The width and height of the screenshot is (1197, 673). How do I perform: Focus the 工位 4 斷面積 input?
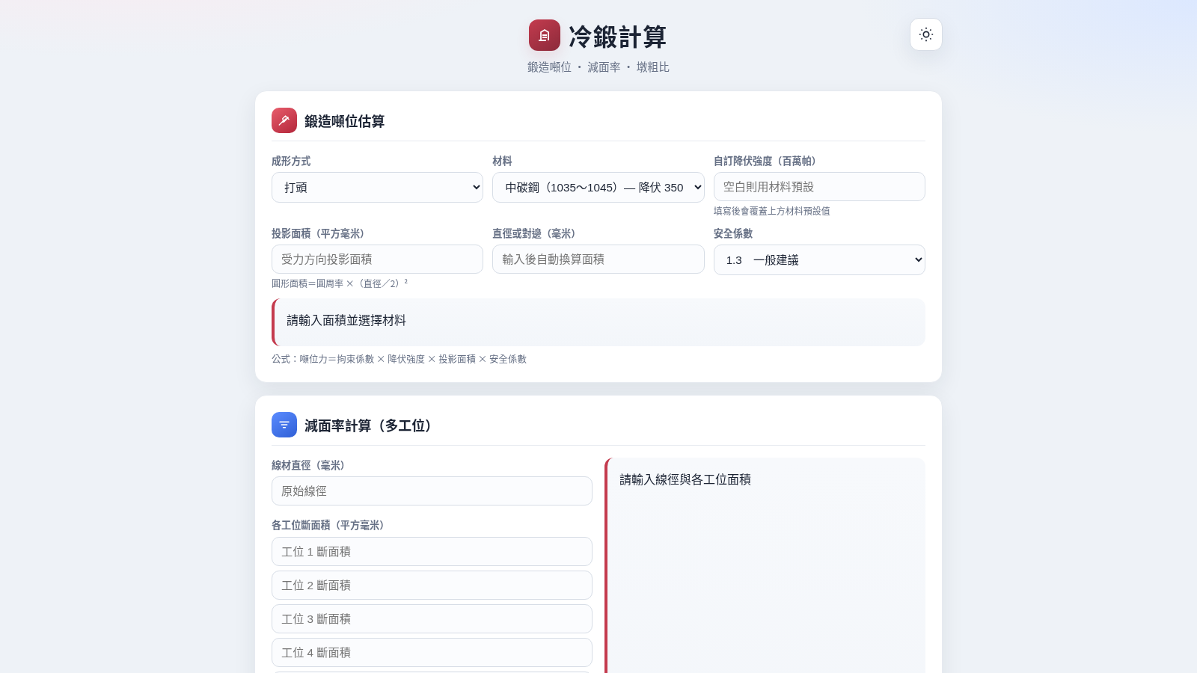click(432, 653)
